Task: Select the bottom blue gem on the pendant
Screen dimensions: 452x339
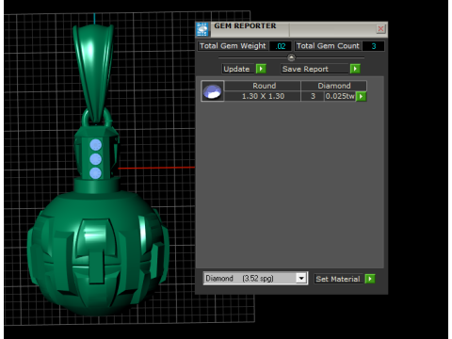Action: (95, 173)
